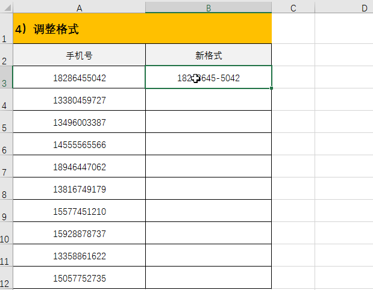Select row 12 header

tap(6, 277)
